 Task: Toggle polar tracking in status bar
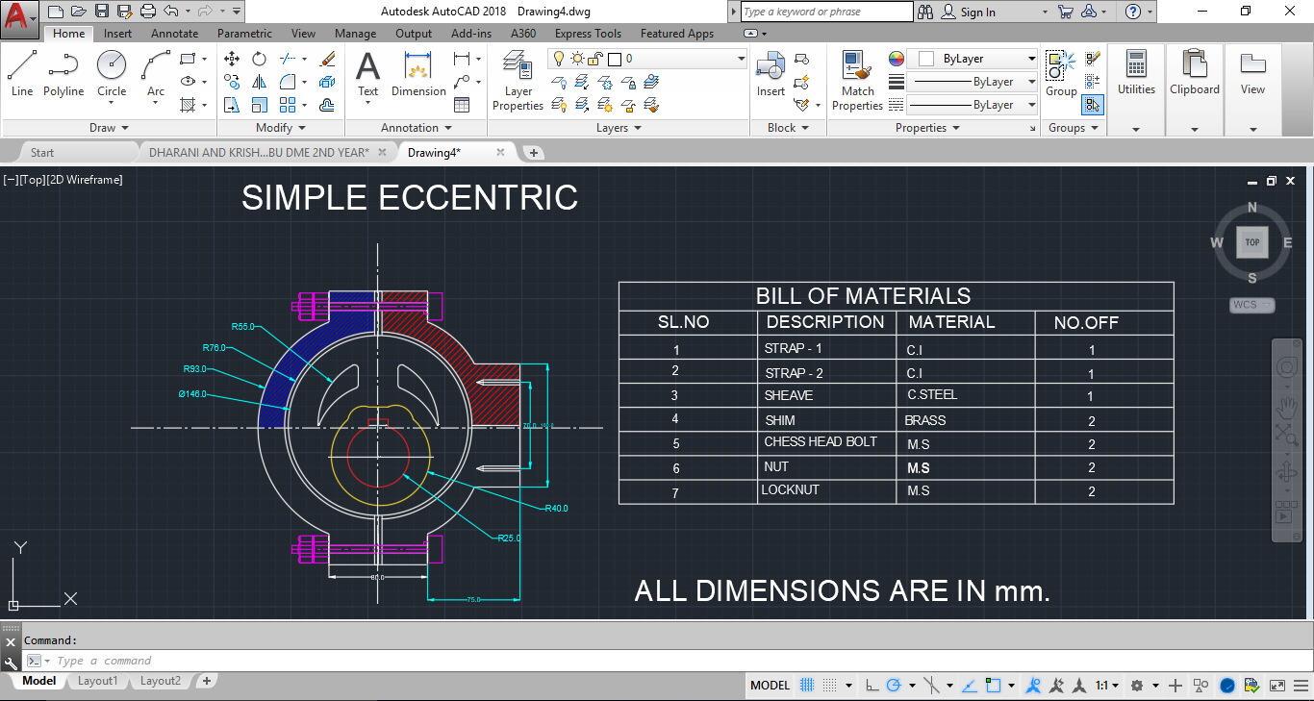(x=894, y=686)
